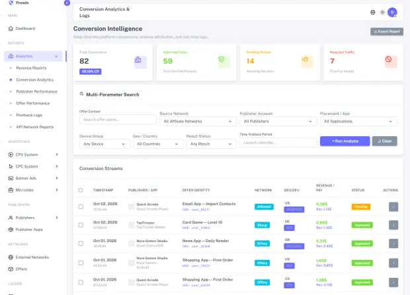Screen dimensions: 410x295
Task: Open Postback Logs in sidebar
Action: pos(29,115)
